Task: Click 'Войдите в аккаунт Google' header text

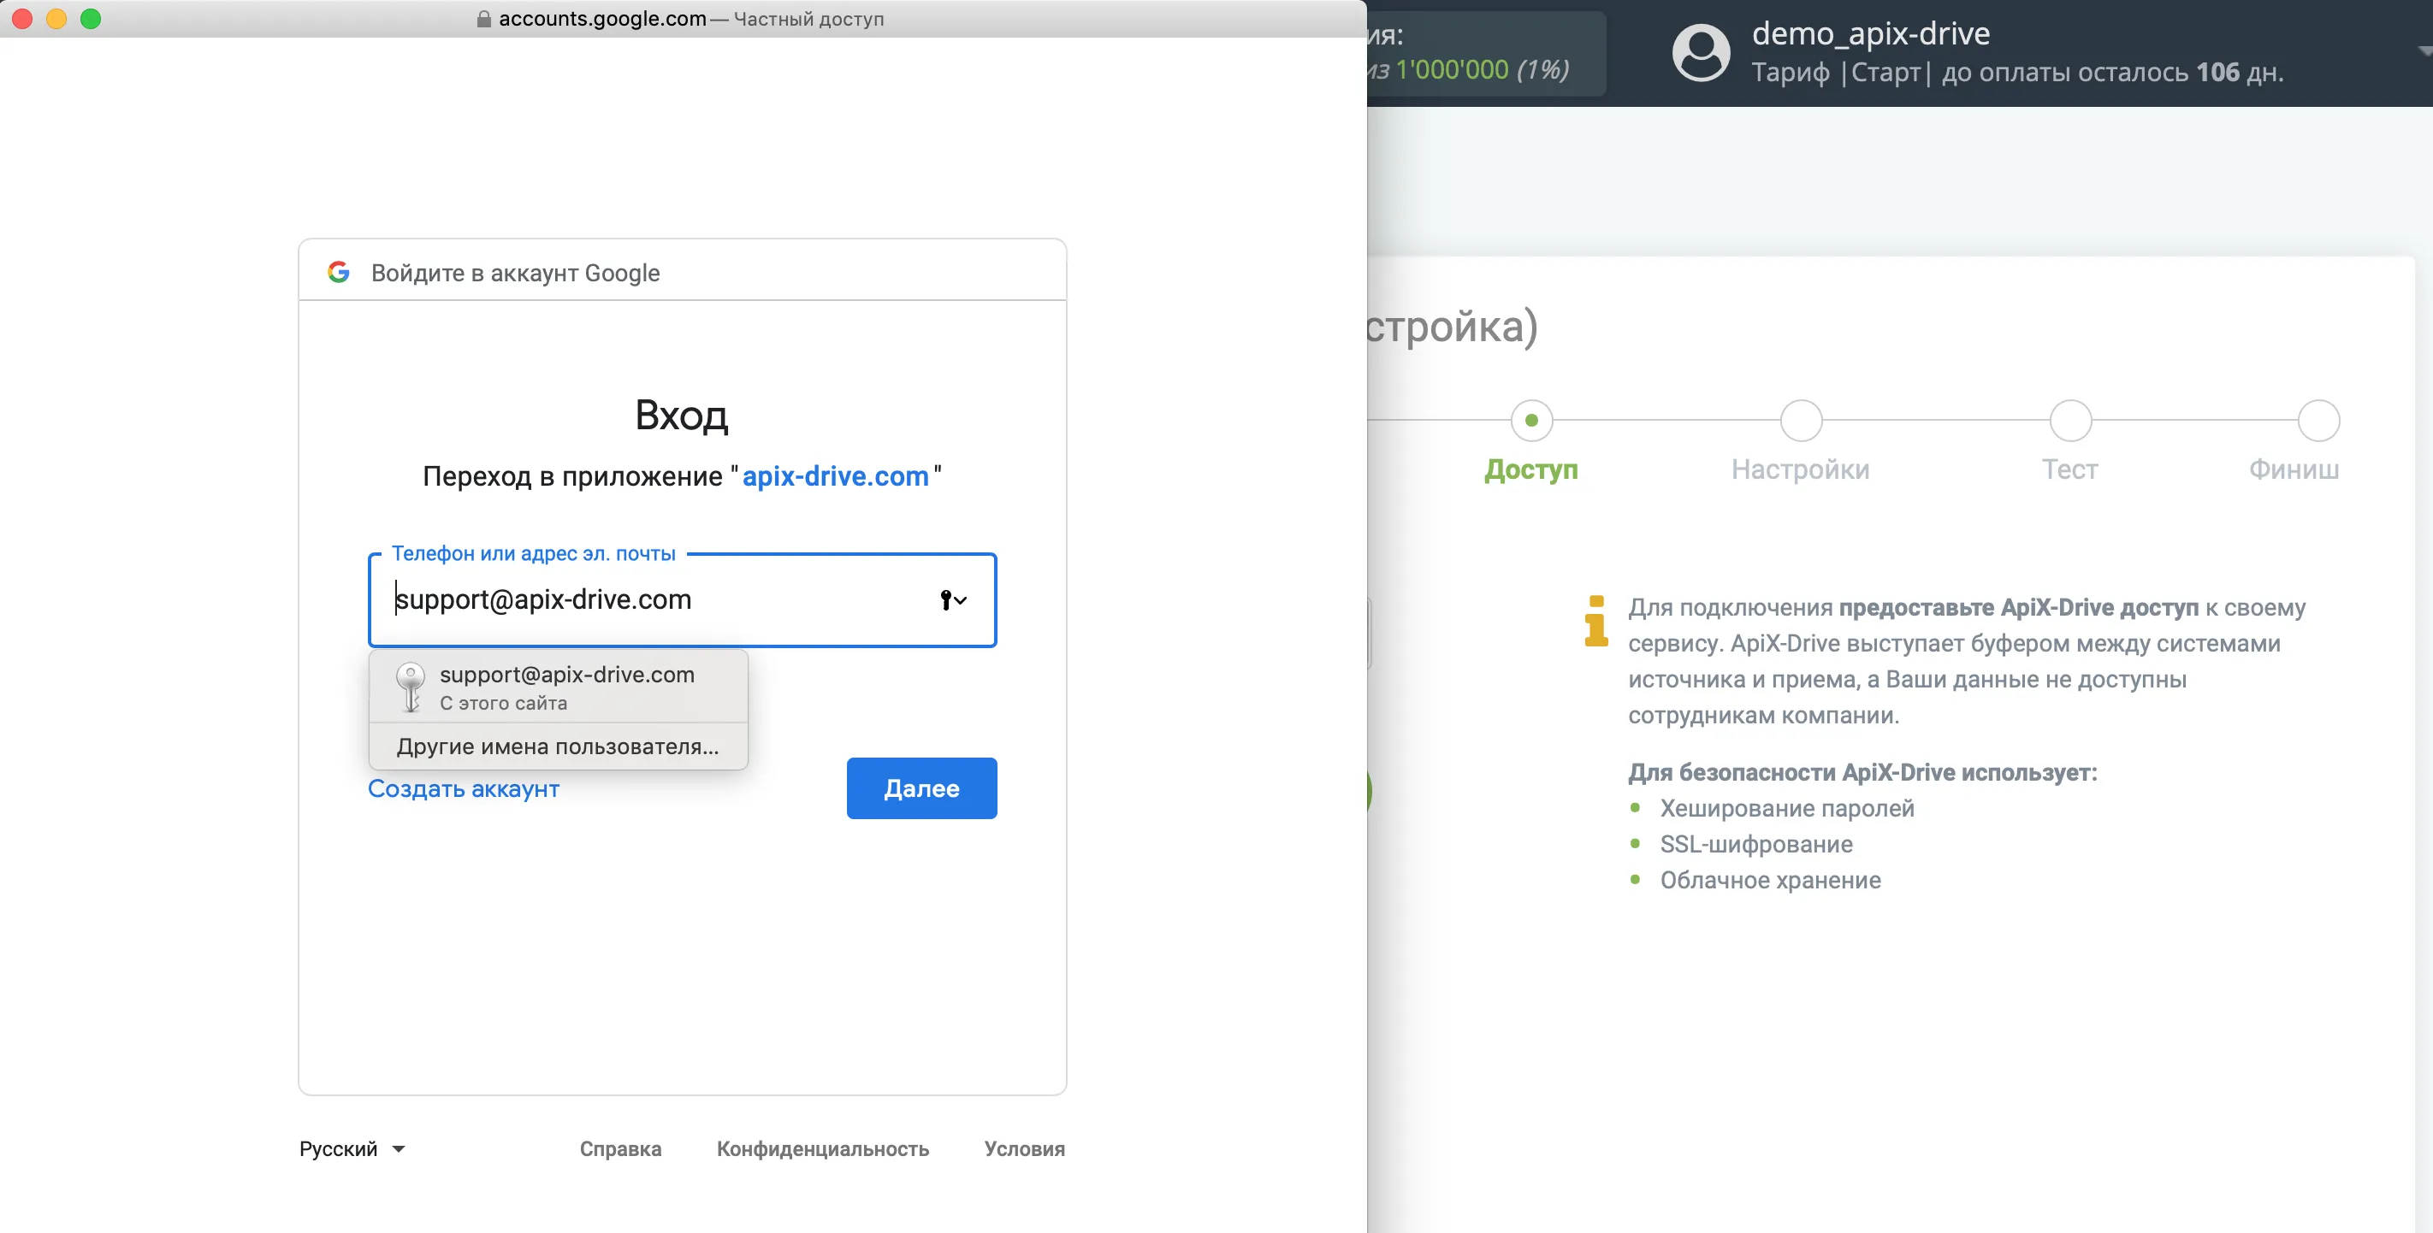Action: [515, 273]
